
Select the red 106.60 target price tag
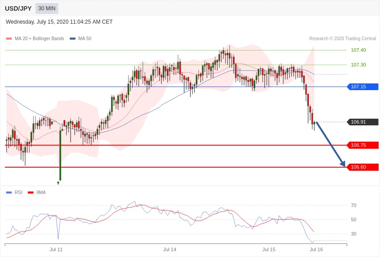click(x=363, y=167)
